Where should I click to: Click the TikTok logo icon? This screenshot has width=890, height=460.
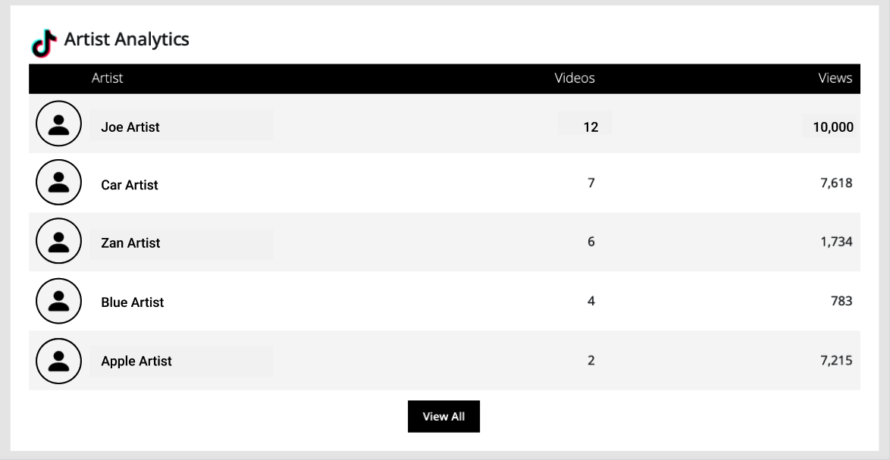pyautogui.click(x=44, y=43)
